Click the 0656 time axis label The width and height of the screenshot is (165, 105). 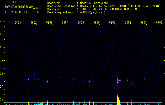click(97, 23)
